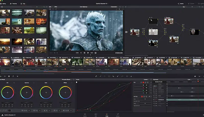Image resolution: width=204 pixels, height=117 pixels.
Task: Open the Curves Custom mode dropdown
Action: (146, 79)
